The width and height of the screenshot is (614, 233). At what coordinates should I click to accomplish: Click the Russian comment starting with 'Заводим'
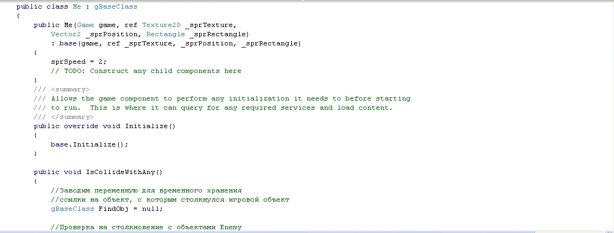[x=146, y=190]
